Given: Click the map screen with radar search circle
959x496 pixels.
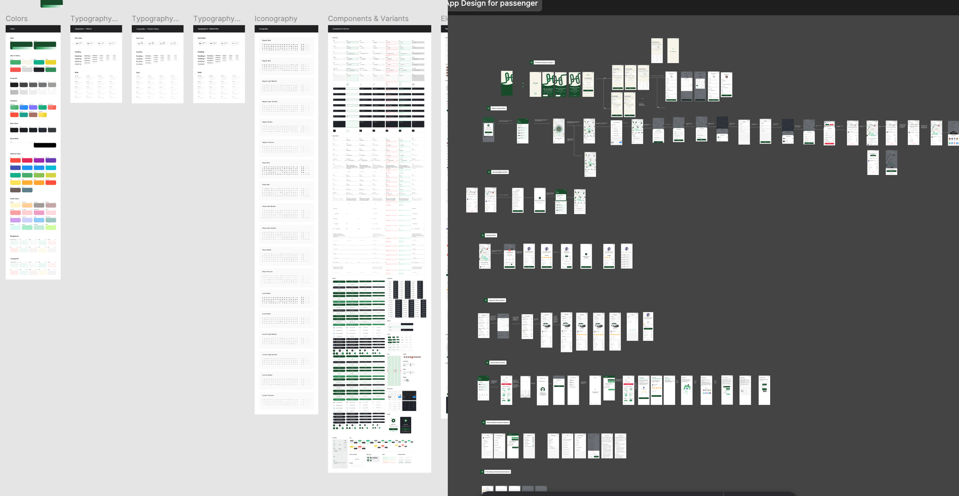Looking at the screenshot, I should pos(558,131).
